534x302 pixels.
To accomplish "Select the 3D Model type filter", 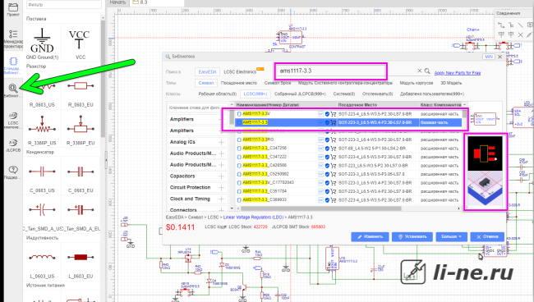I will click(451, 83).
